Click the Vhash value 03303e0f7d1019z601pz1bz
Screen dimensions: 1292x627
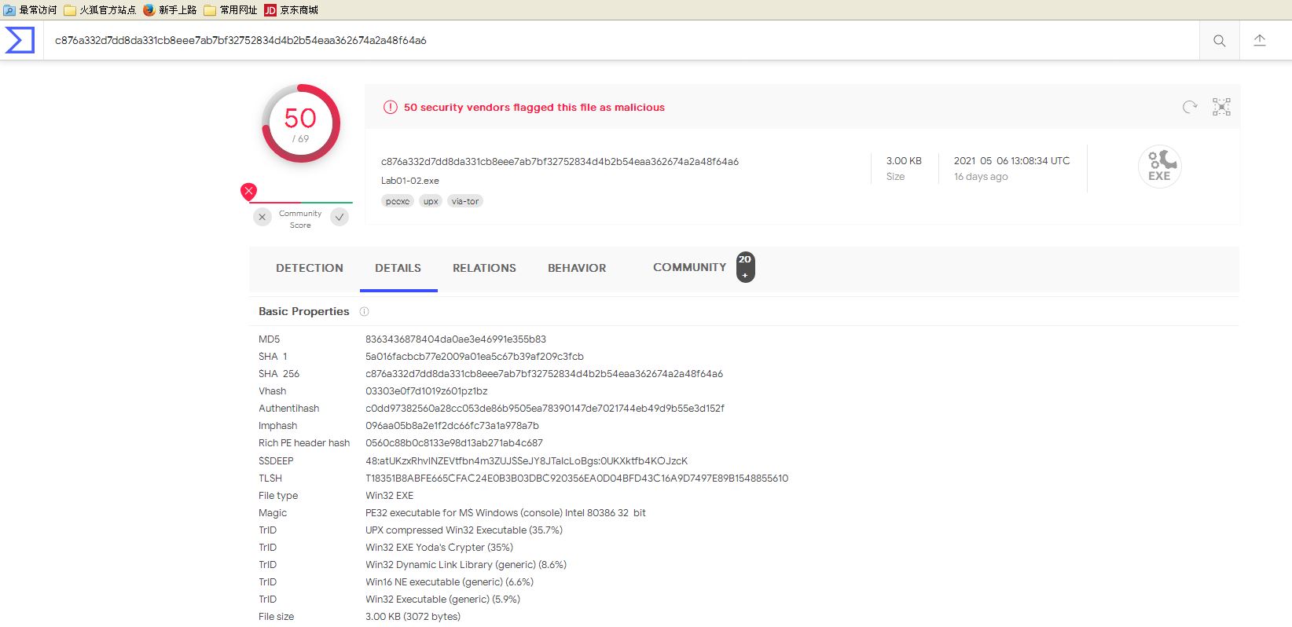click(427, 391)
